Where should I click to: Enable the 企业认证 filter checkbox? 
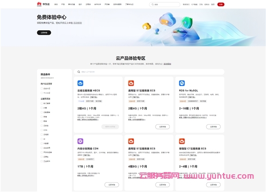[x=42, y=88]
